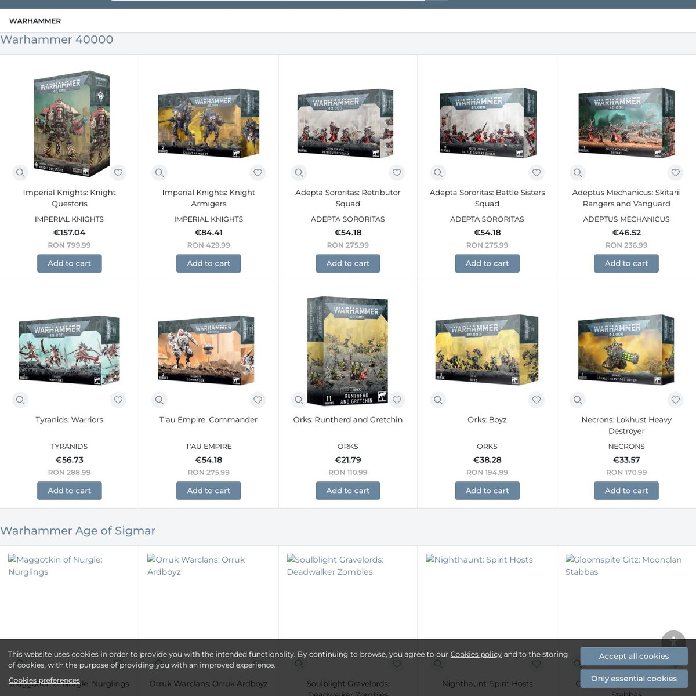Image resolution: width=696 pixels, height=696 pixels.
Task: Add Knight Armigers to cart
Action: (x=209, y=263)
